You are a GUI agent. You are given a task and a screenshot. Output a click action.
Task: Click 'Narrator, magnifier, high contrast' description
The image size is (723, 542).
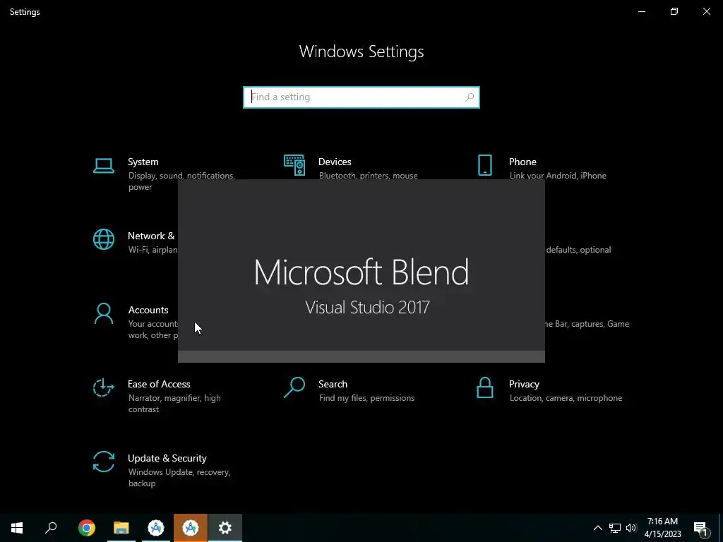pos(174,403)
